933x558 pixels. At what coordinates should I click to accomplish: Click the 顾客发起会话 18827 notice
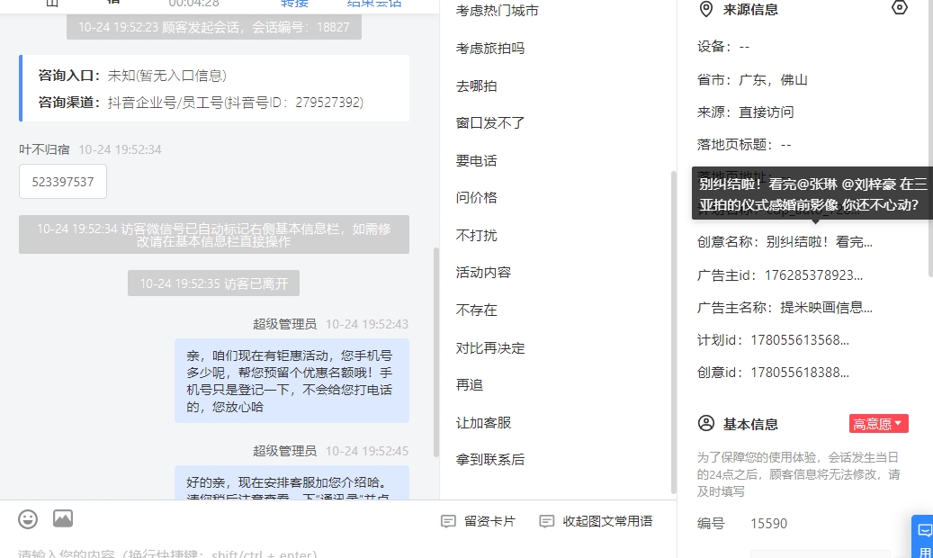214,27
